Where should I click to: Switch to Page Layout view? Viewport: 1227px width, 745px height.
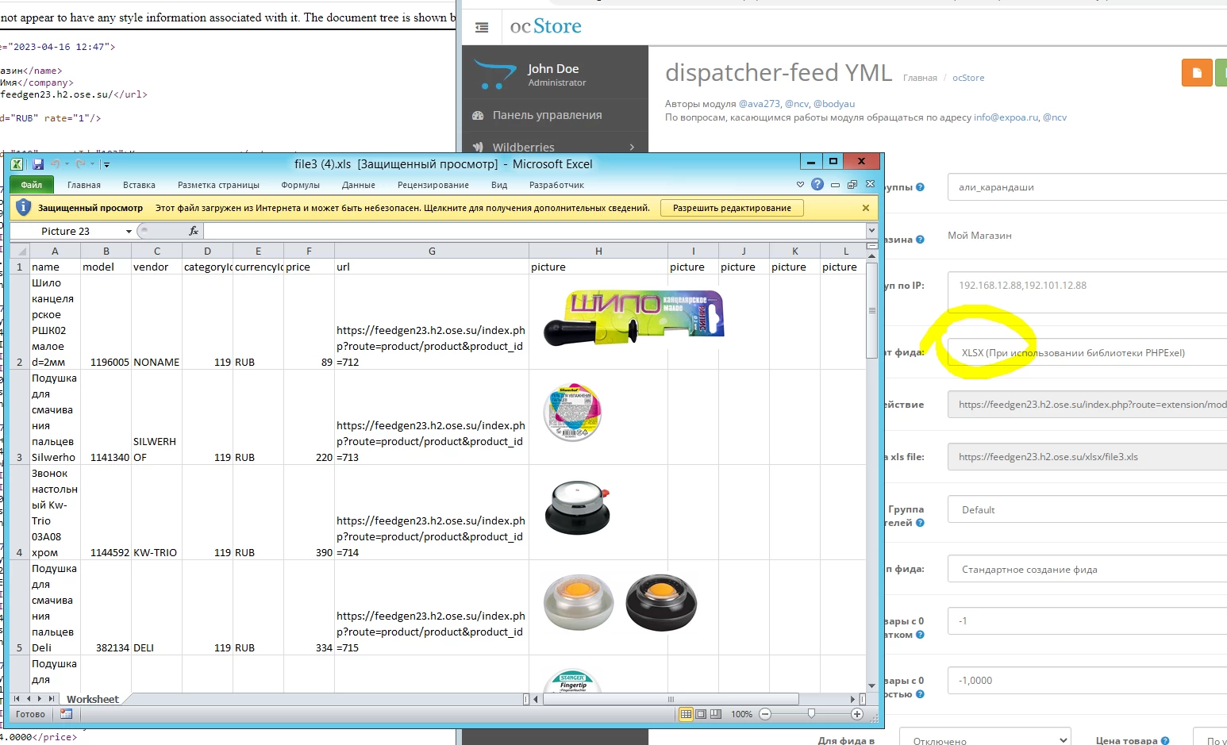click(701, 714)
